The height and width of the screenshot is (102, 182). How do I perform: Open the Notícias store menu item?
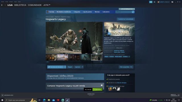(97, 12)
